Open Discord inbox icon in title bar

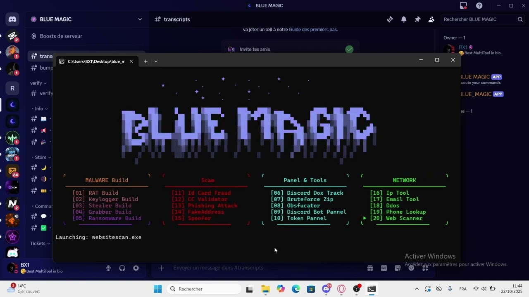464,6
